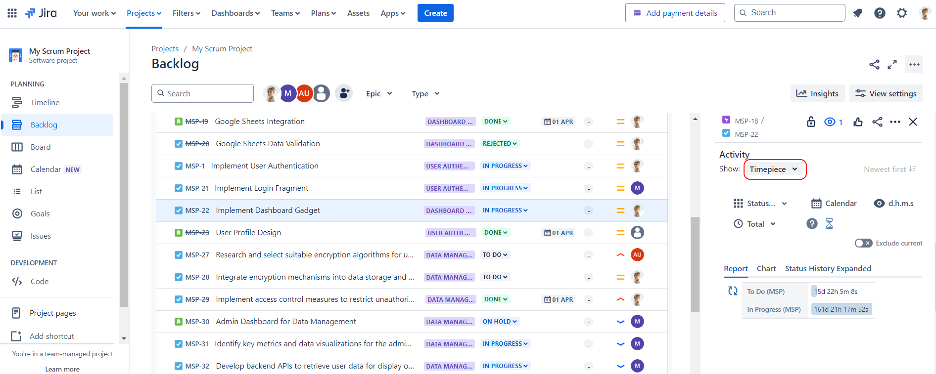936x374 pixels.
Task: Click the add people icon
Action: tap(344, 93)
